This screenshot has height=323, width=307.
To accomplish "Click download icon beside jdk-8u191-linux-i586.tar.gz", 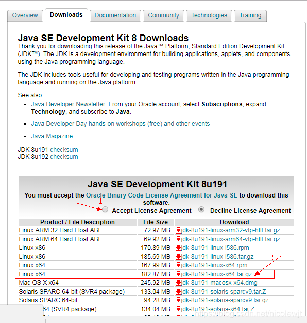I will (x=178, y=257).
